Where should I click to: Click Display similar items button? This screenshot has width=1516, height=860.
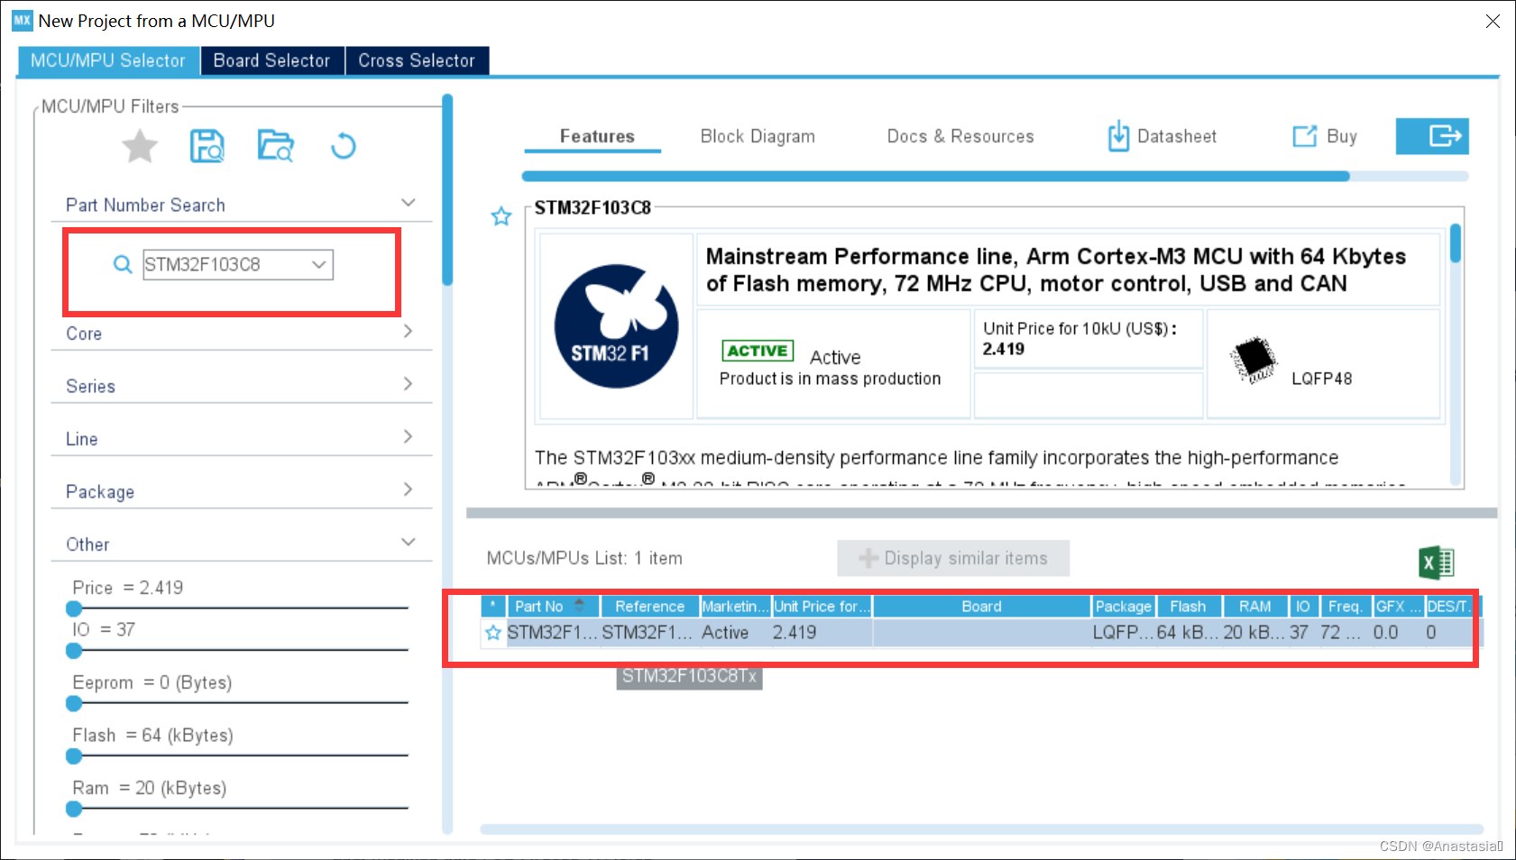point(953,558)
